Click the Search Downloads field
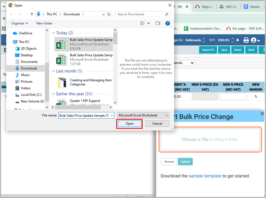266x198 pixels. click(x=140, y=14)
